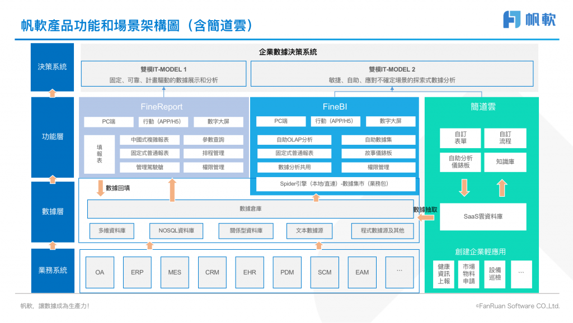
Task: Click 行動（APP/H5）under FineReport
Action: [x=163, y=121]
